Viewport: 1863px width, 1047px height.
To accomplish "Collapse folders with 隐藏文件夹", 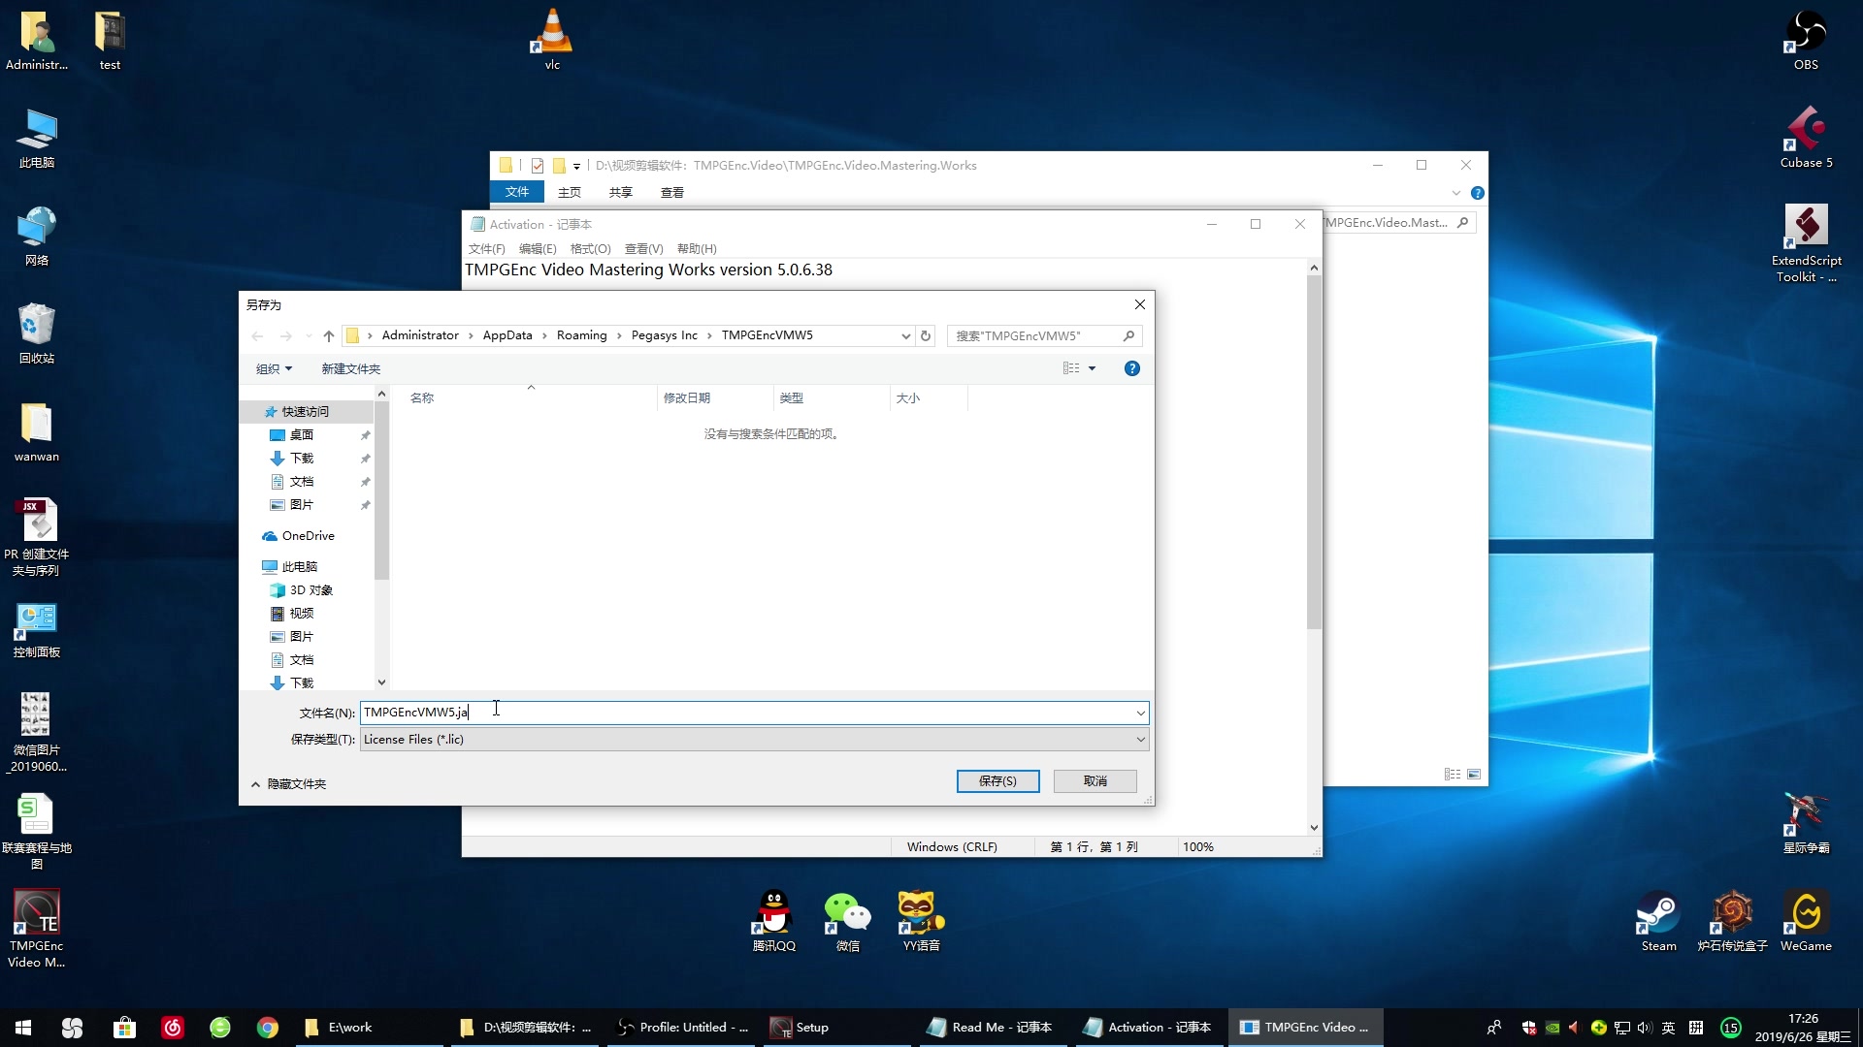I will point(288,784).
